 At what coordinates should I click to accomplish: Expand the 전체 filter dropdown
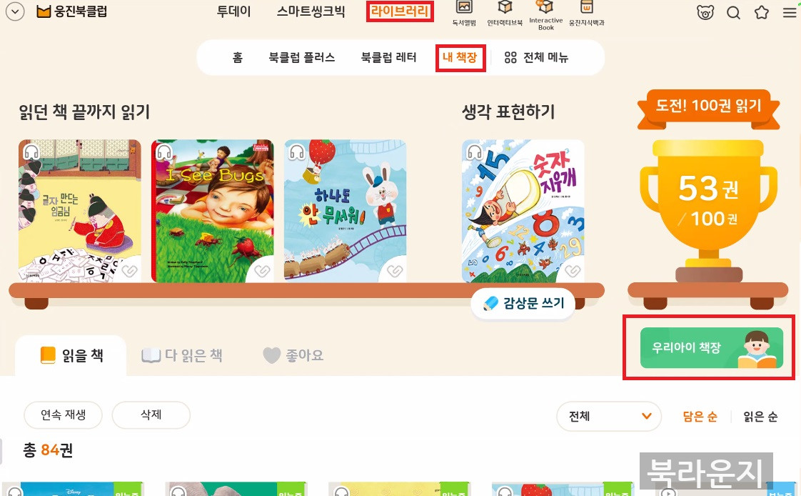(x=609, y=416)
